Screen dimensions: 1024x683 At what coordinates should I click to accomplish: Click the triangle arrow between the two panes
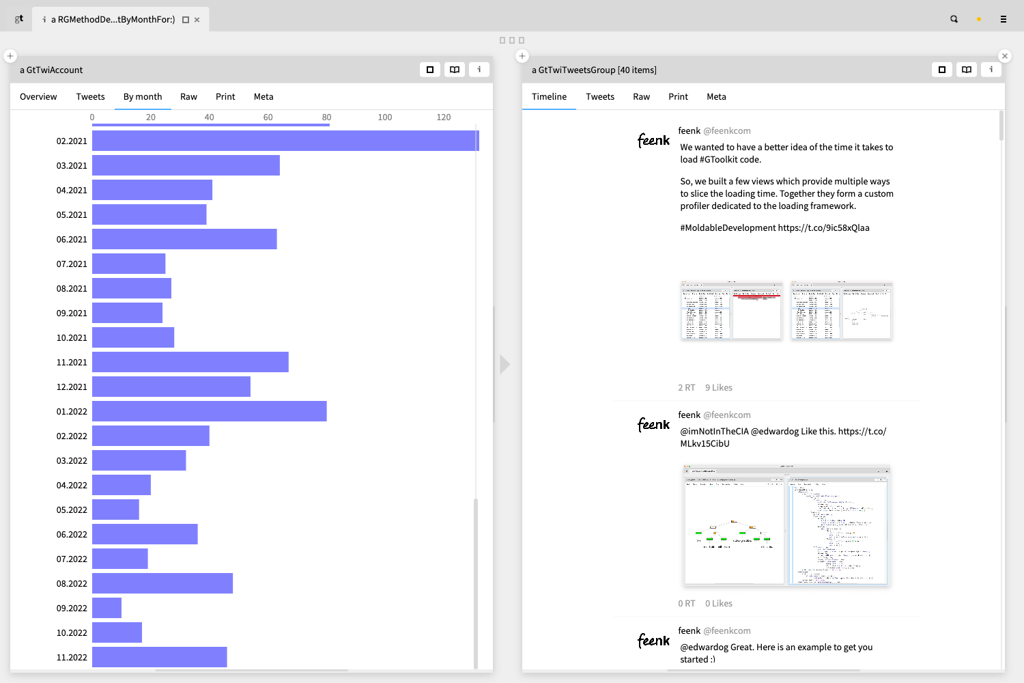504,364
